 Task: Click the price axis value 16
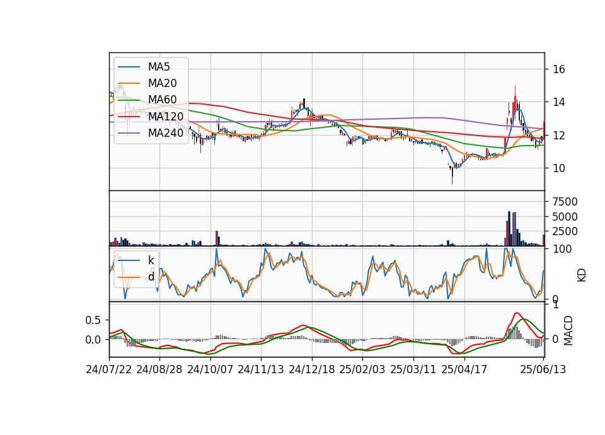[559, 69]
